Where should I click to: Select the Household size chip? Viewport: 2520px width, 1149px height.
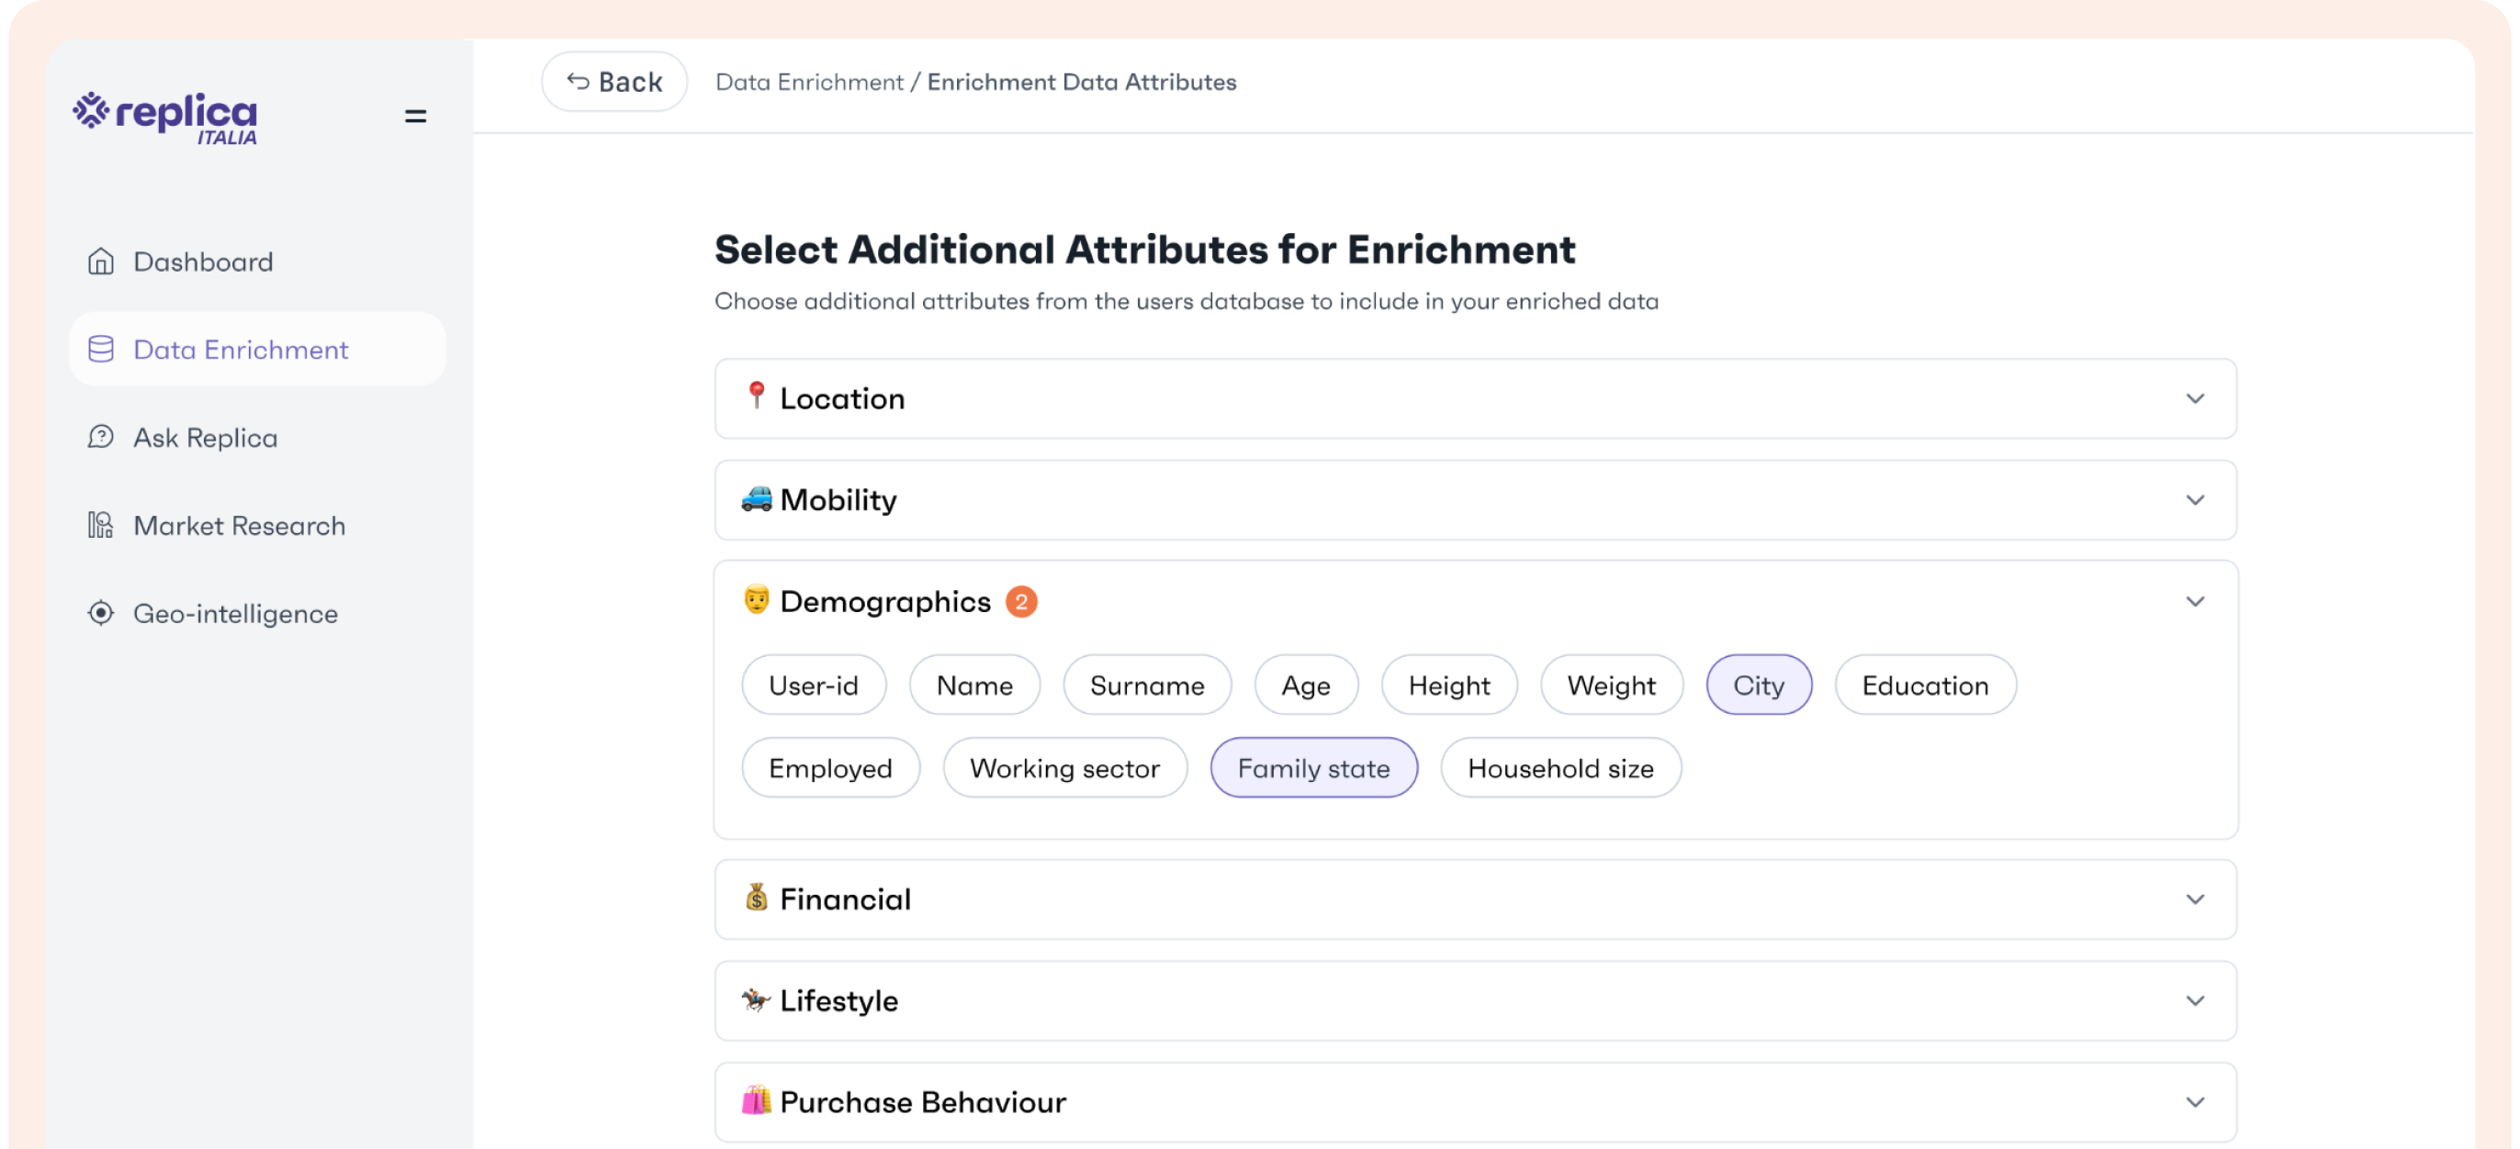pos(1560,769)
